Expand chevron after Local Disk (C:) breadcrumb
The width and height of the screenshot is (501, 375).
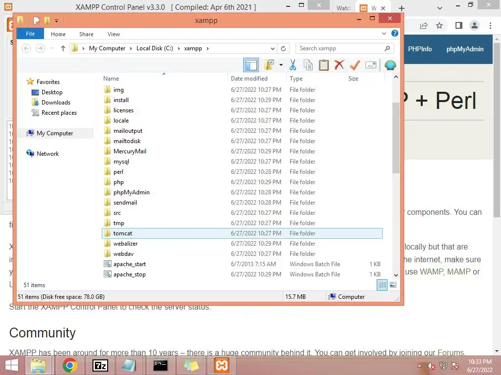(179, 48)
